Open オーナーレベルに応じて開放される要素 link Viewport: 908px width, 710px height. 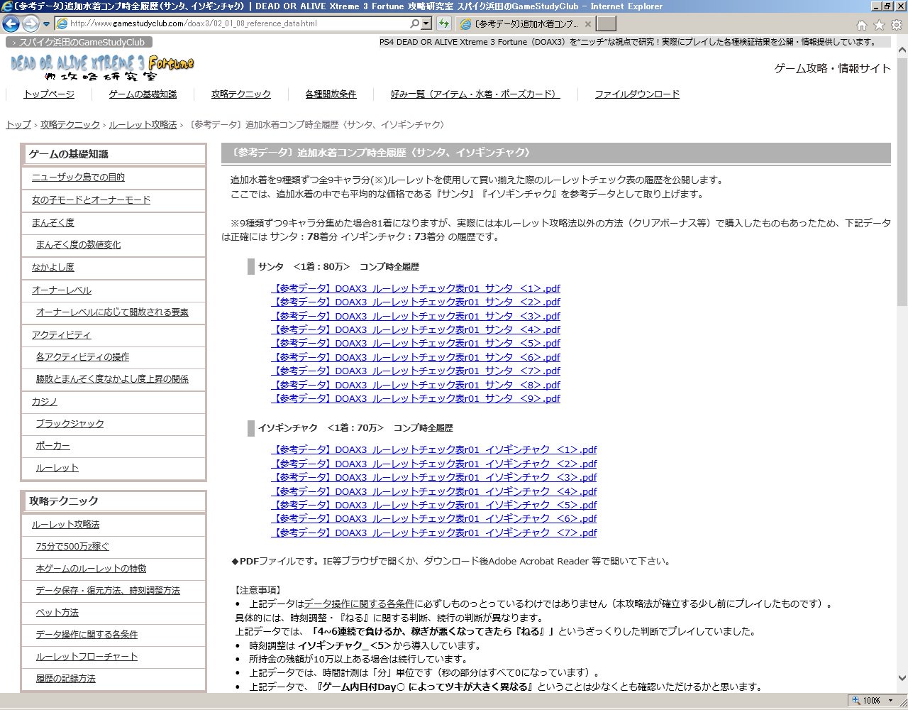click(112, 312)
